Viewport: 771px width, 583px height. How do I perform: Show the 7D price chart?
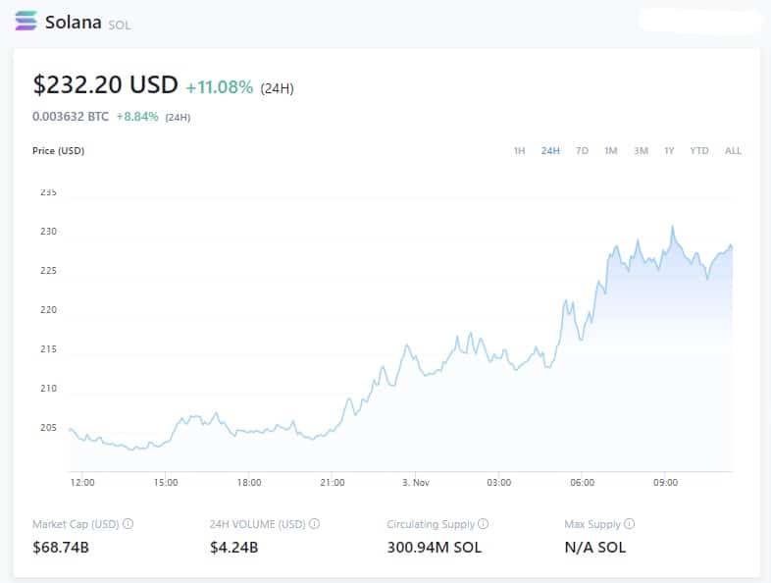pos(582,150)
